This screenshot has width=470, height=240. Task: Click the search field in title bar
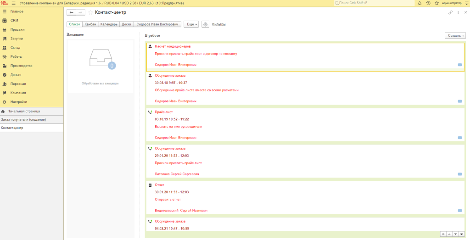374,3
